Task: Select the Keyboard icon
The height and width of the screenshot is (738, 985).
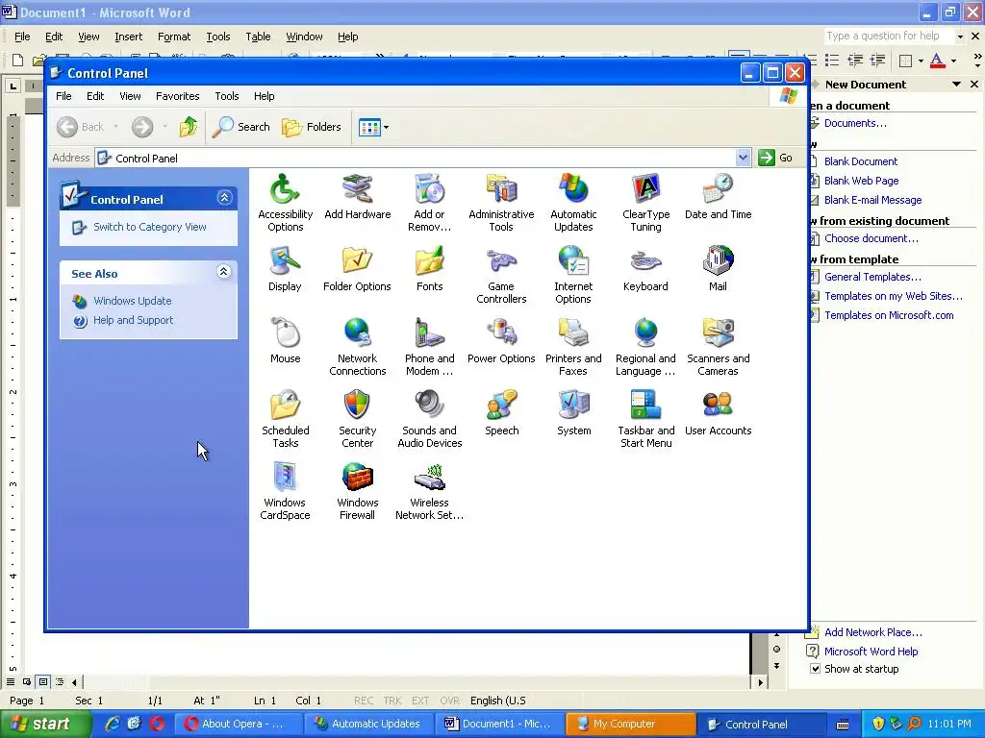Action: click(x=645, y=269)
